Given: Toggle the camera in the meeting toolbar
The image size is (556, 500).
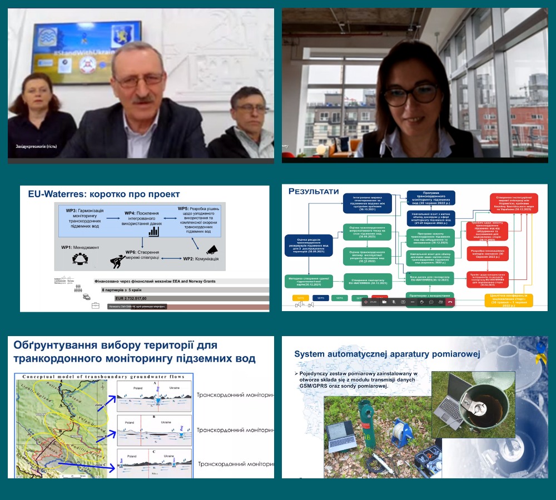Looking at the screenshot, I should pyautogui.click(x=384, y=302).
